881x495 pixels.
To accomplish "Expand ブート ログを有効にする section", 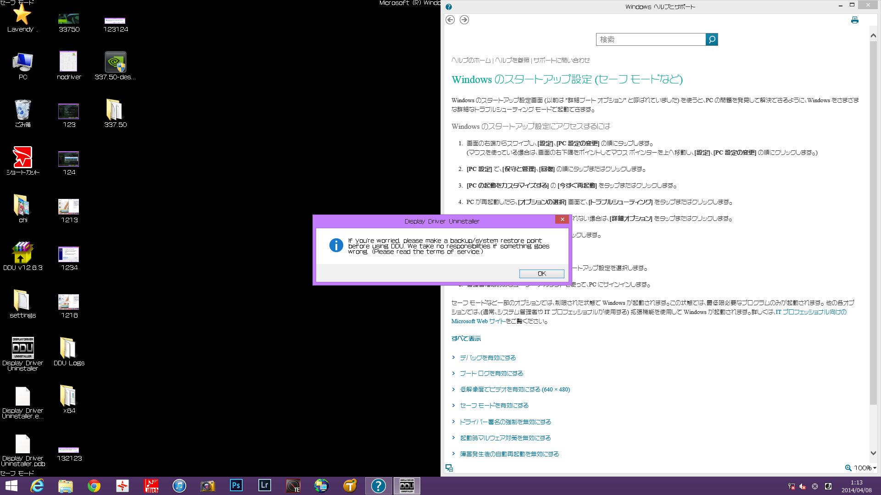I will (491, 374).
